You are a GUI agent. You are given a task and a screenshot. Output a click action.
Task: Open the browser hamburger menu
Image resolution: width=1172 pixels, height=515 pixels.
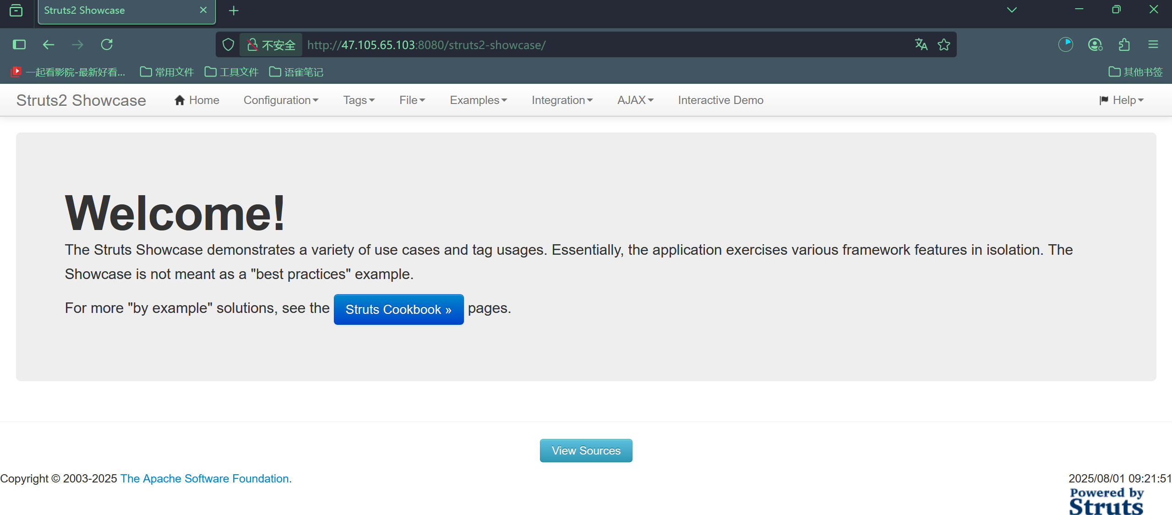1153,44
